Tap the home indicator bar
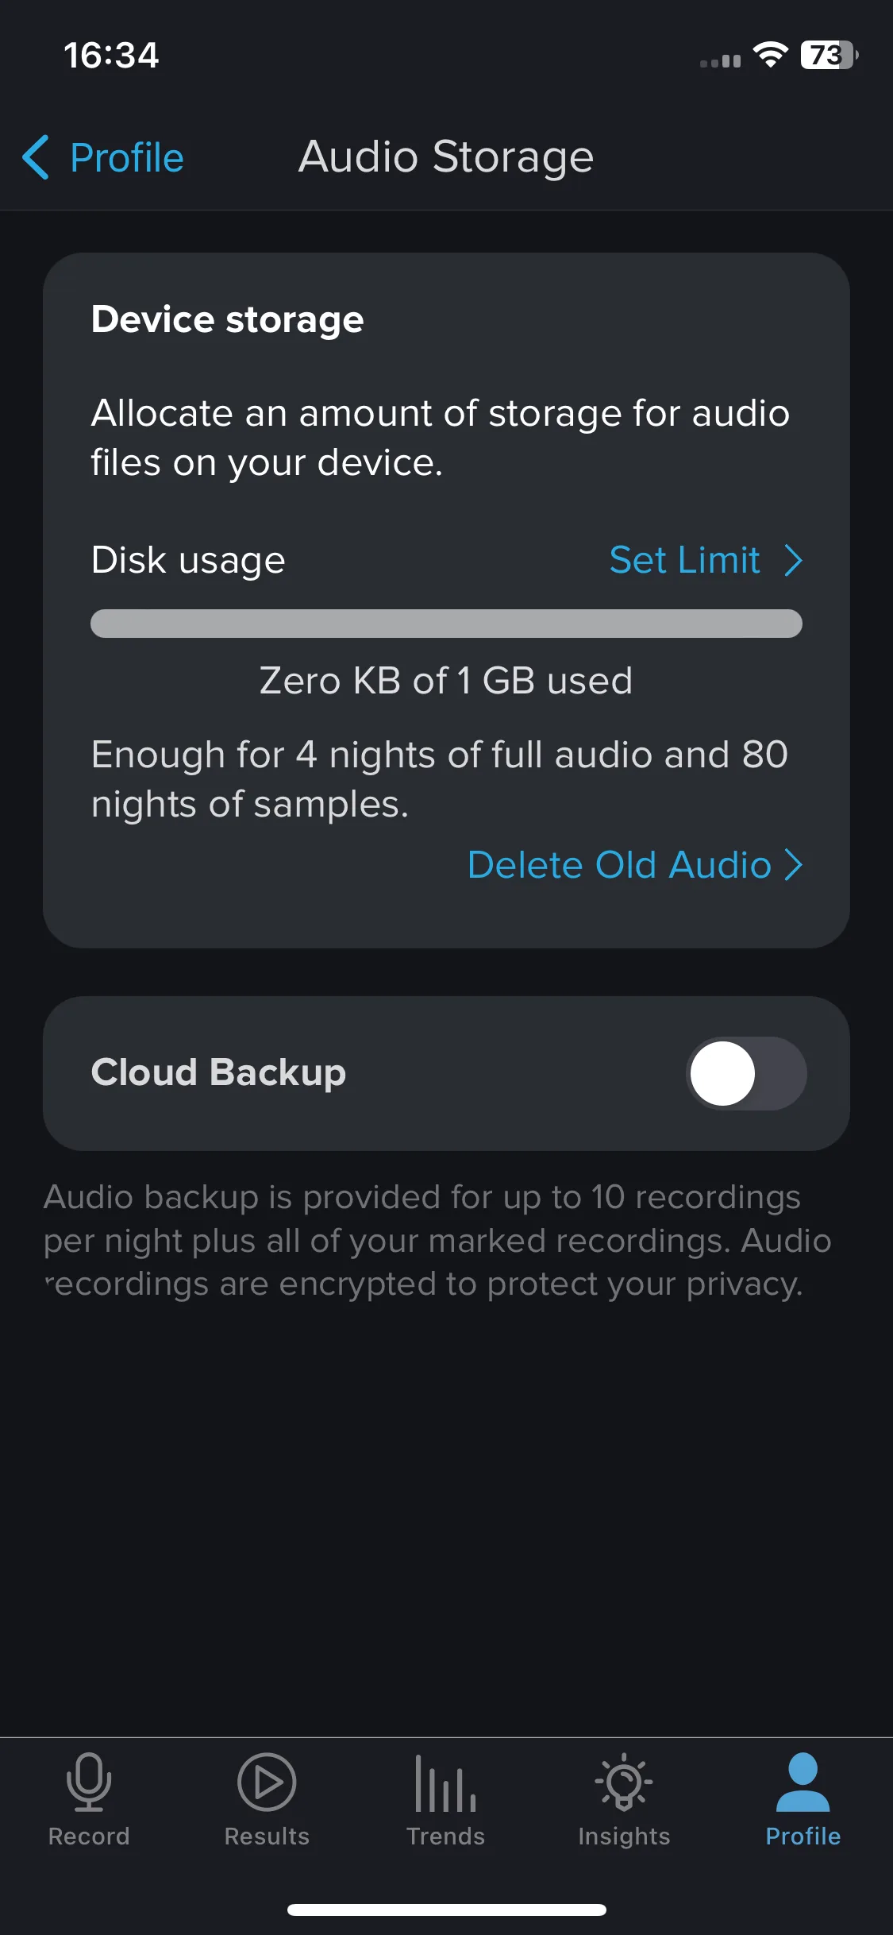Image resolution: width=893 pixels, height=1935 pixels. (x=446, y=1910)
